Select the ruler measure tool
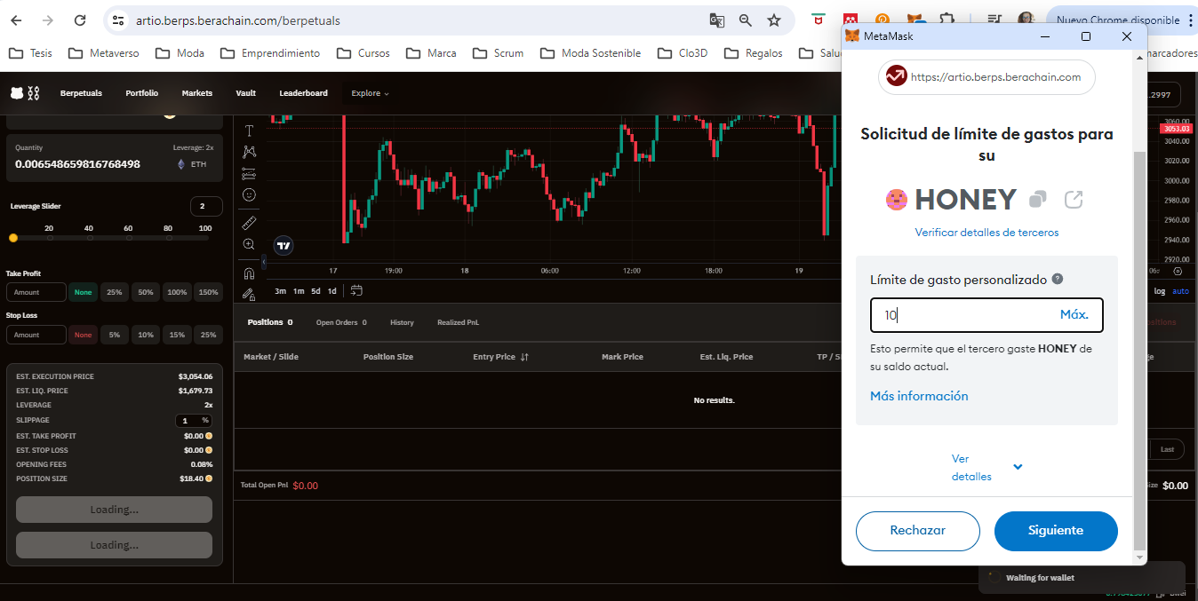The image size is (1198, 601). tap(249, 222)
